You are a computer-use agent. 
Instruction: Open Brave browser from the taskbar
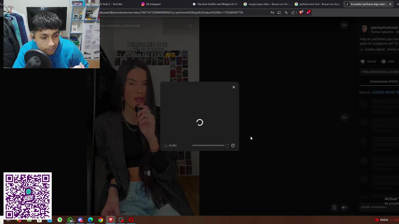[x=111, y=220]
